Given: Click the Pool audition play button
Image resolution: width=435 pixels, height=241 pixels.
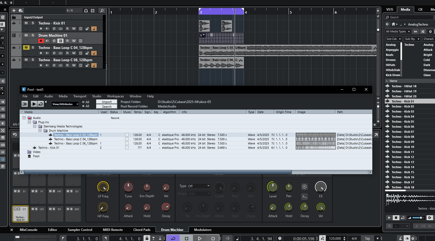Looking at the screenshot, I should pyautogui.click(x=34, y=104).
